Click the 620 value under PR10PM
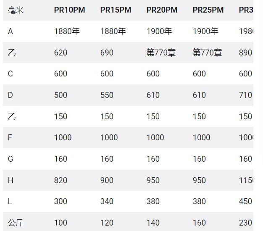The image size is (263, 231). tap(60, 52)
